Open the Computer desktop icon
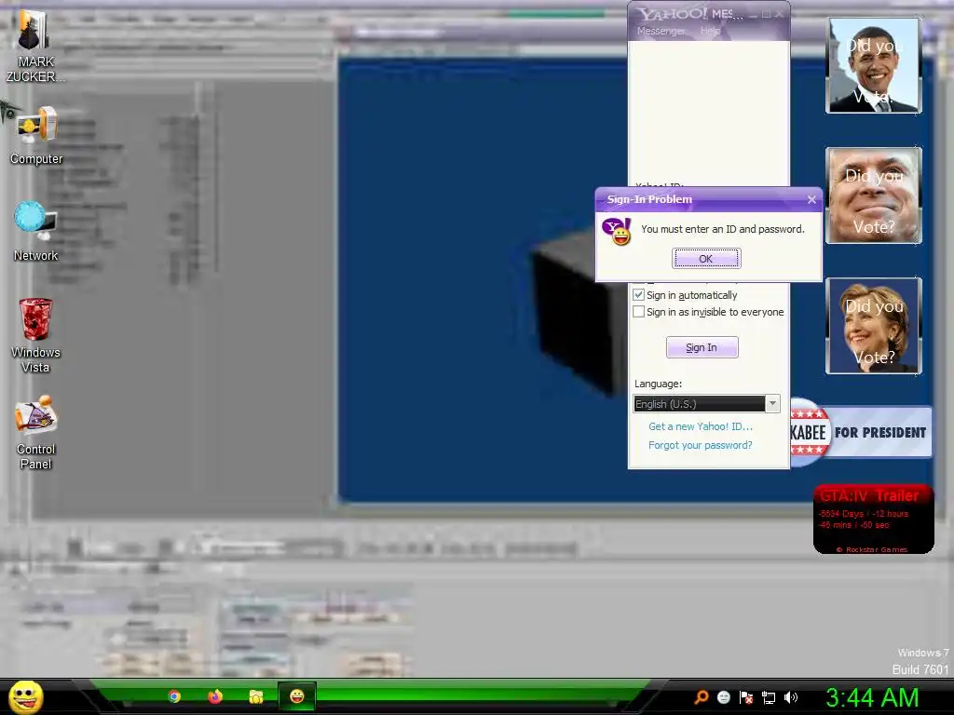Screen dimensions: 954x715 click(36, 136)
